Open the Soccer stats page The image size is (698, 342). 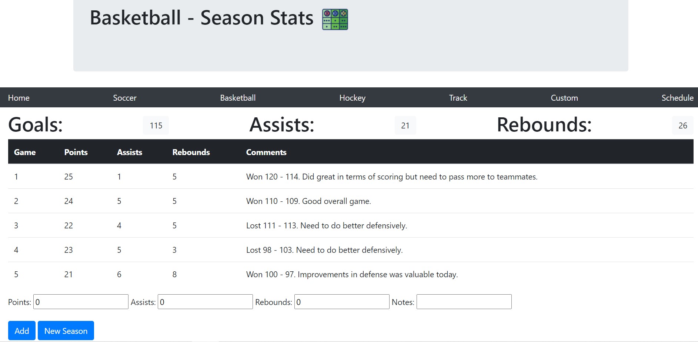click(125, 98)
